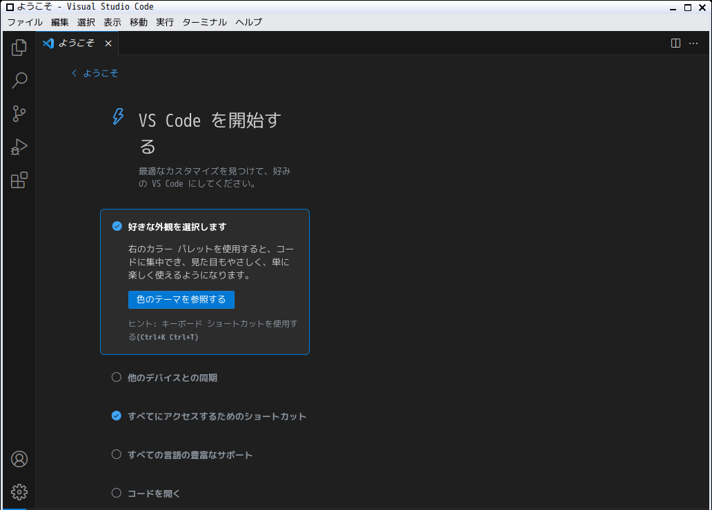Click the 色のテーマを参照する button
This screenshot has height=510, width=712.
pyautogui.click(x=181, y=300)
